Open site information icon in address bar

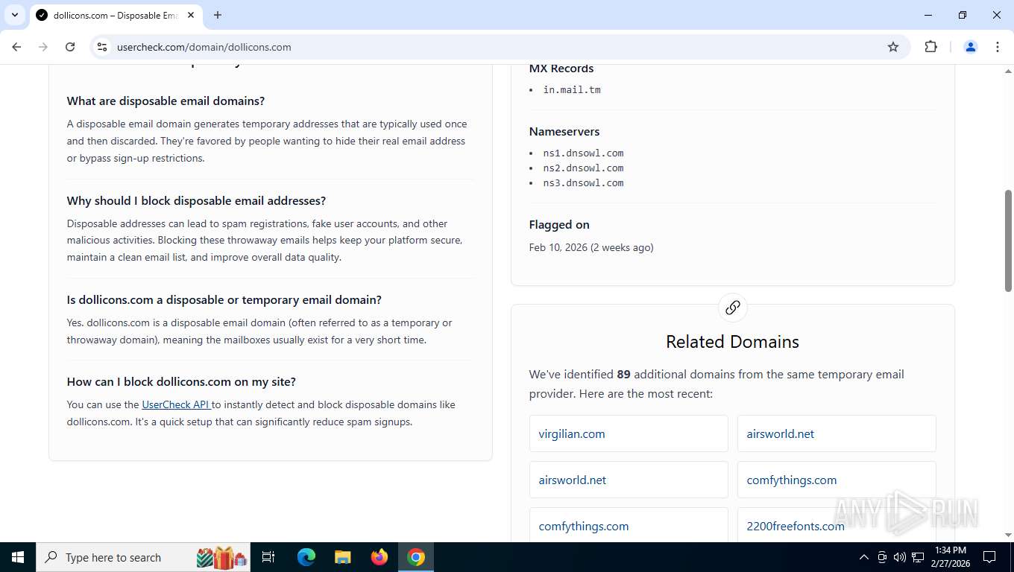pos(102,47)
